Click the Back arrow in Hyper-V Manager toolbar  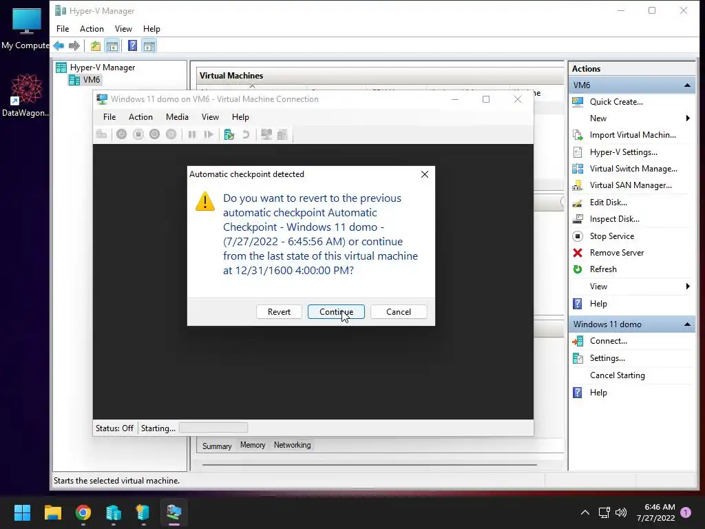pyautogui.click(x=59, y=45)
